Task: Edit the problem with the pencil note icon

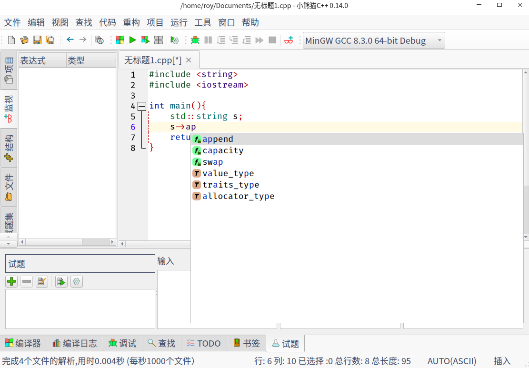Action: [42, 281]
